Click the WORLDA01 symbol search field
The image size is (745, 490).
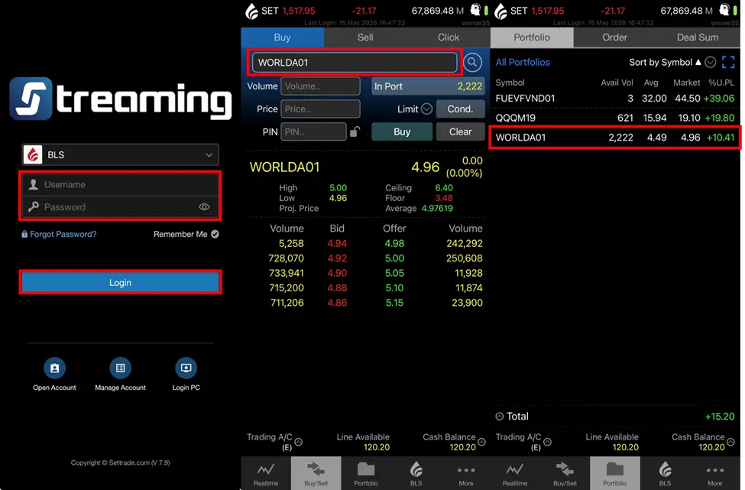(x=355, y=62)
